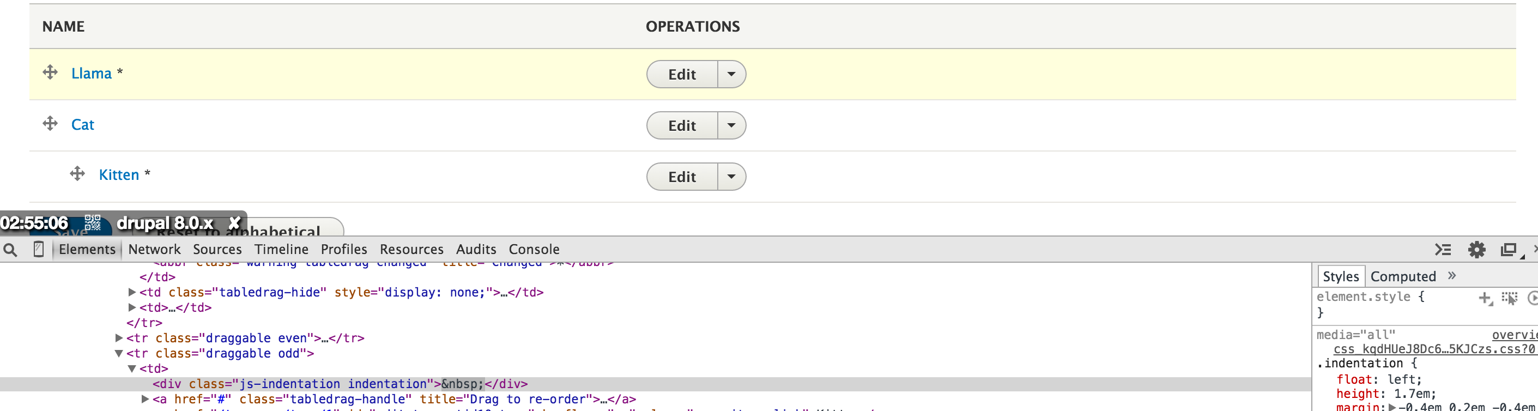Open the css_kqdHUeJ8Dc6 stylesheet link

1434,349
